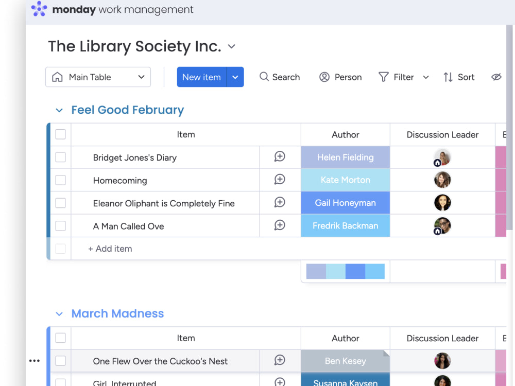Open the Filter options dropdown arrow

(x=426, y=78)
